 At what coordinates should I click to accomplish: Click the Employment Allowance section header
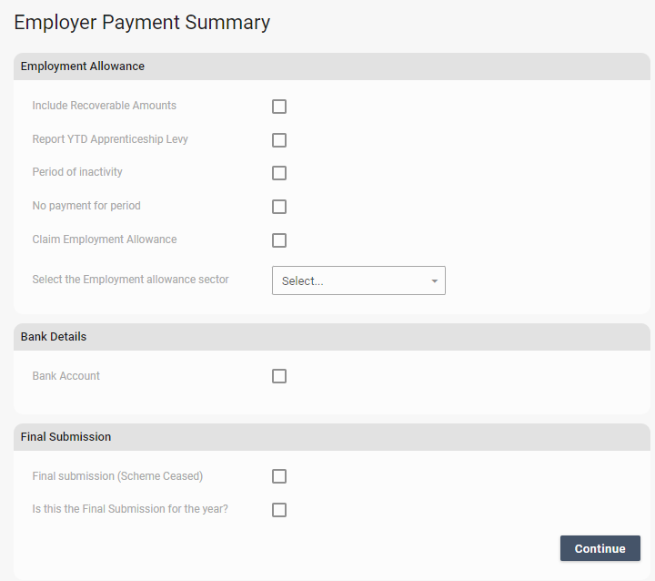click(x=83, y=66)
